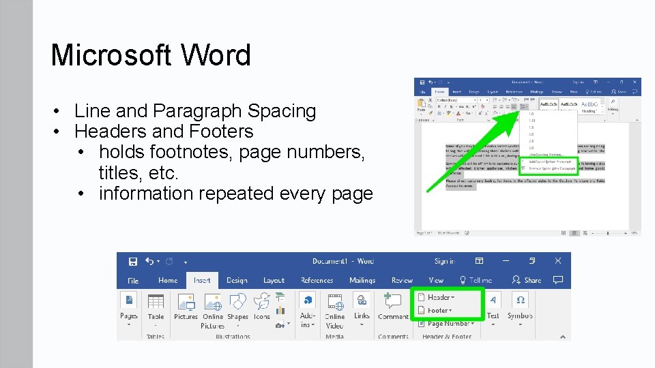Switch to the Design tab in lower window
Viewport: 655px width, 368px height.
click(237, 280)
